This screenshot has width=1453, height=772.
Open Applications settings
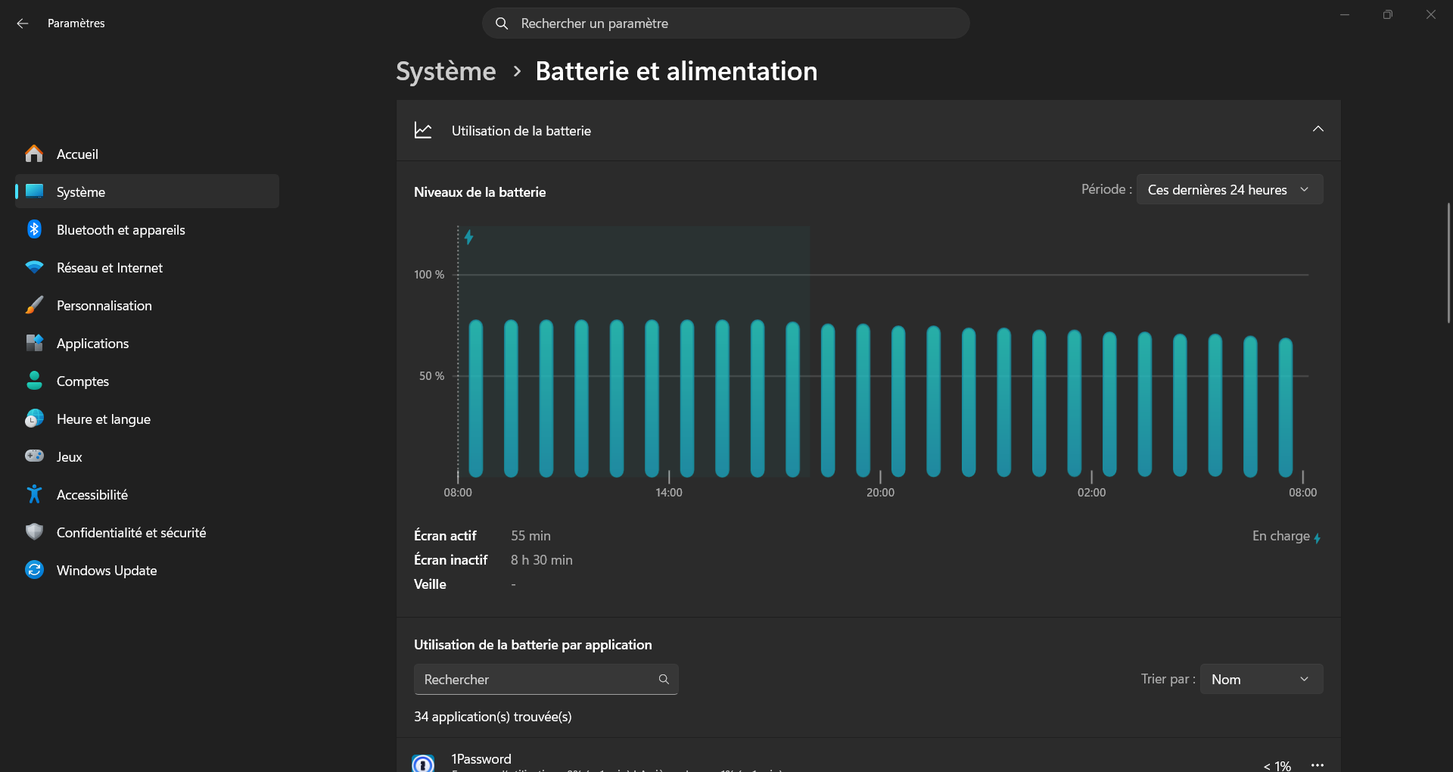point(147,343)
